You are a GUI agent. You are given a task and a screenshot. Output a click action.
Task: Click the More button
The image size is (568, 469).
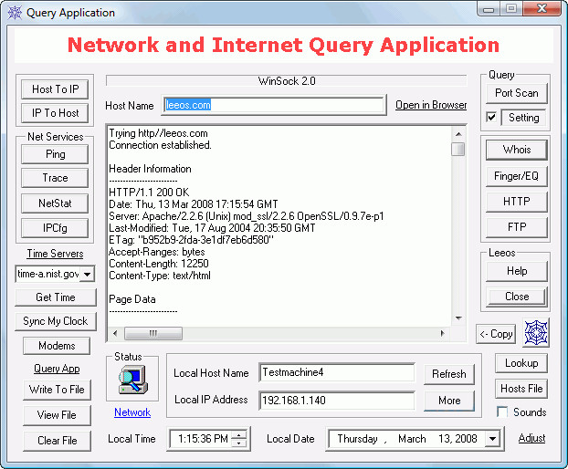point(449,401)
